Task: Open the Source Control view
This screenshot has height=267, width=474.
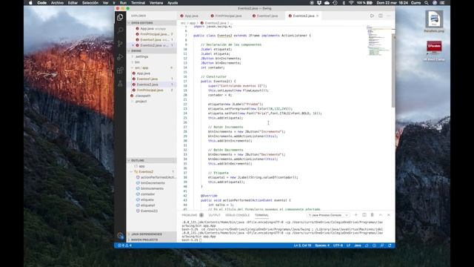Action: 120,44
